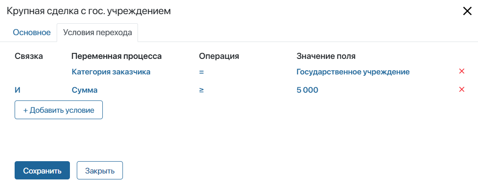Viewport: 478px width, 184px height.
Task: Edit the 5 000 value field
Action: point(307,90)
